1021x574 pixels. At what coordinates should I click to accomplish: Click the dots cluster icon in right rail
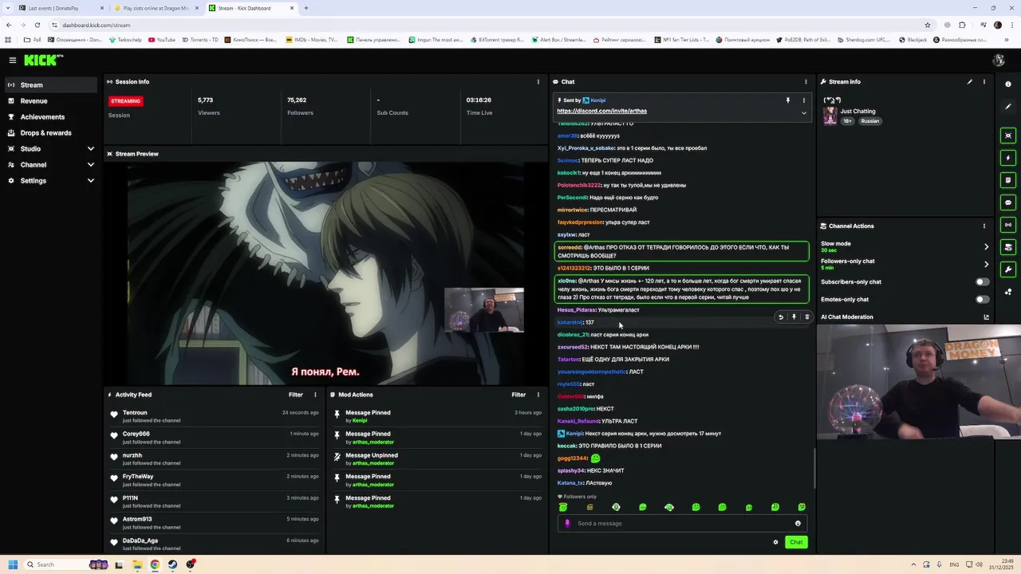[x=1008, y=292]
